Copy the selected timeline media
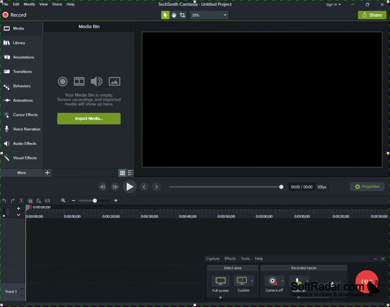 [x=30, y=200]
